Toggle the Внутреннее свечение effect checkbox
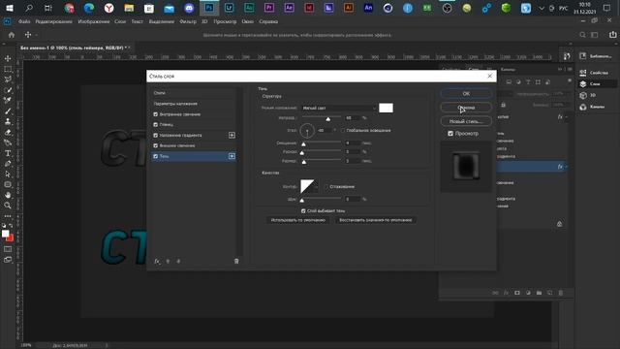This screenshot has height=349, width=620. pos(155,114)
